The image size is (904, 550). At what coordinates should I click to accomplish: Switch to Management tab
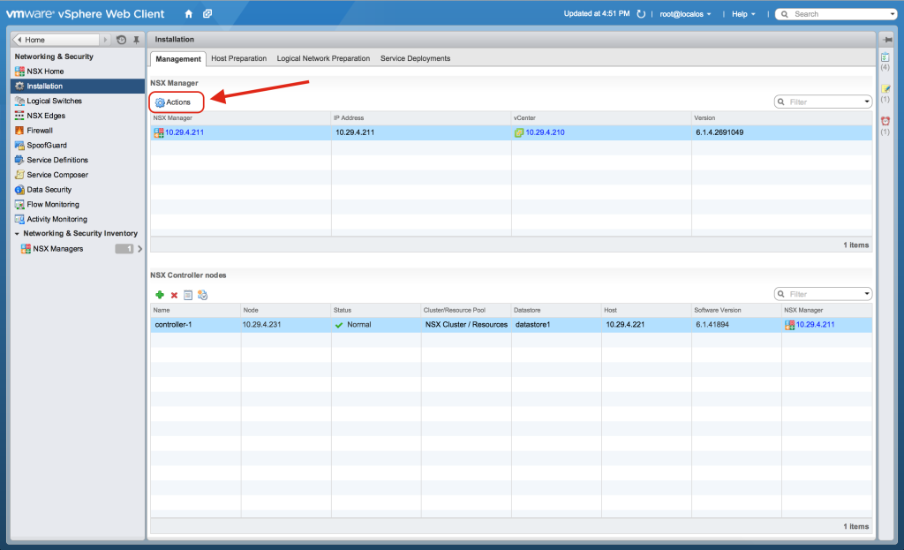point(178,59)
